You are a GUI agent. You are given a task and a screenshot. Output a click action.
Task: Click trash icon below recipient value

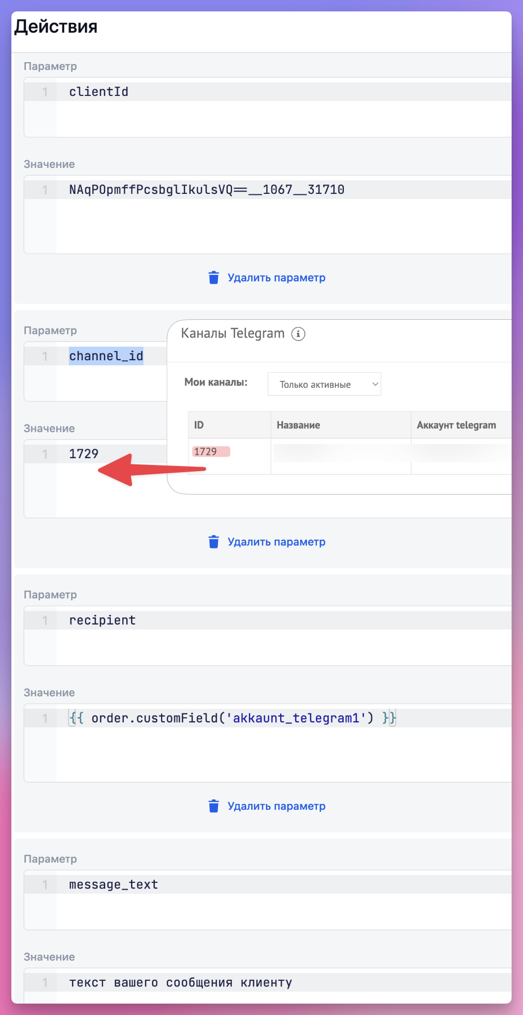click(213, 806)
